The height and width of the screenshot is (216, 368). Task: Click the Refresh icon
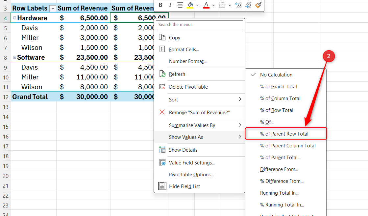(x=162, y=74)
